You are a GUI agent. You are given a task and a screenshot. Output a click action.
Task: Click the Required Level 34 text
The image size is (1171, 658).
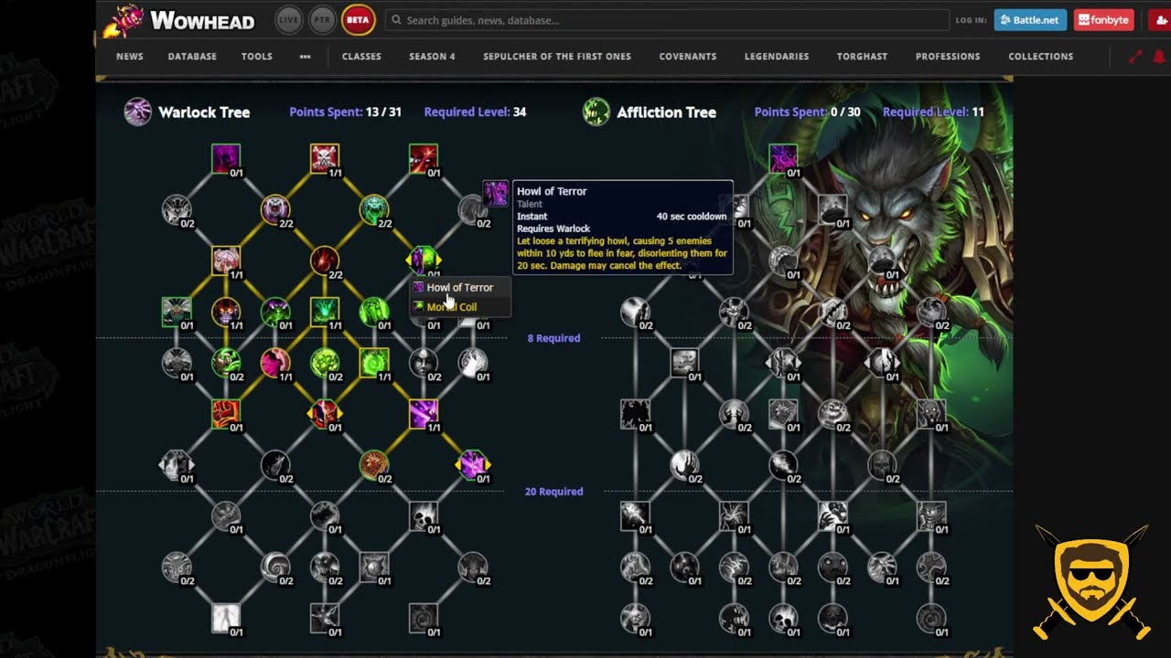(475, 111)
